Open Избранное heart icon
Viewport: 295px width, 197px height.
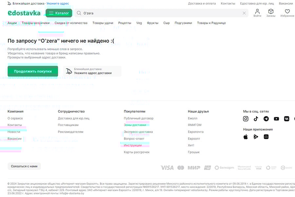point(287,13)
